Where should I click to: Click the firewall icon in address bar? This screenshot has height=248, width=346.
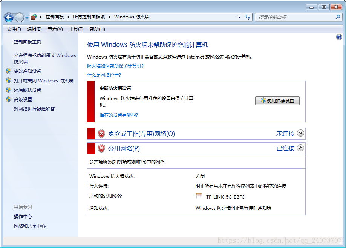pyautogui.click(x=34, y=17)
